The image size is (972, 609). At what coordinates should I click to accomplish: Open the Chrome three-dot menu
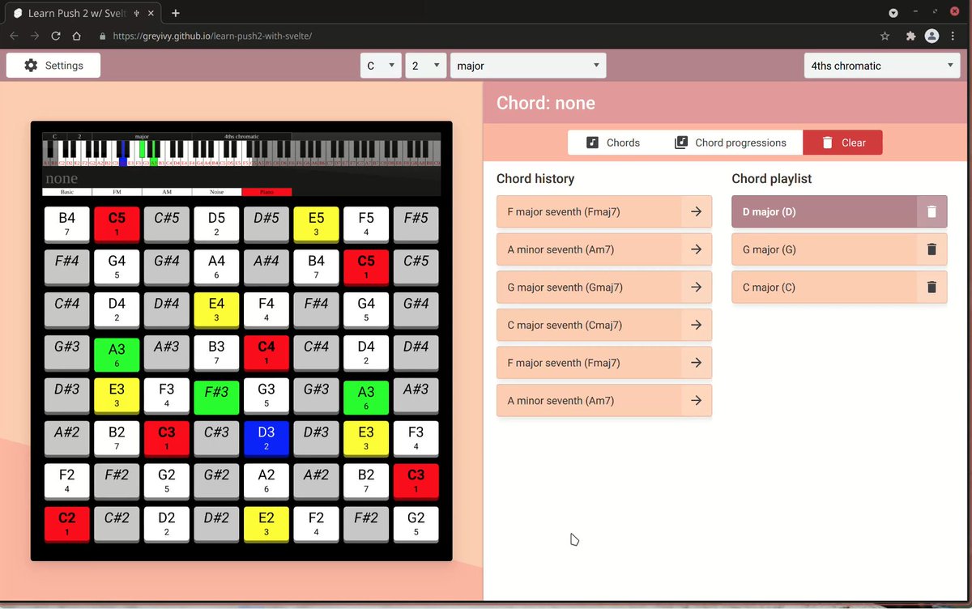(954, 36)
